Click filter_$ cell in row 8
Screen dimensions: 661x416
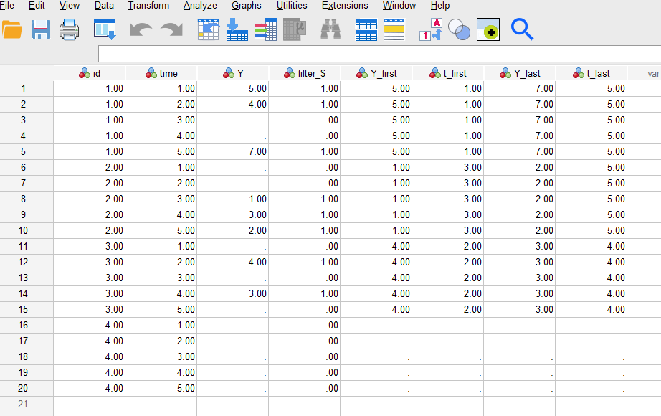(305, 199)
